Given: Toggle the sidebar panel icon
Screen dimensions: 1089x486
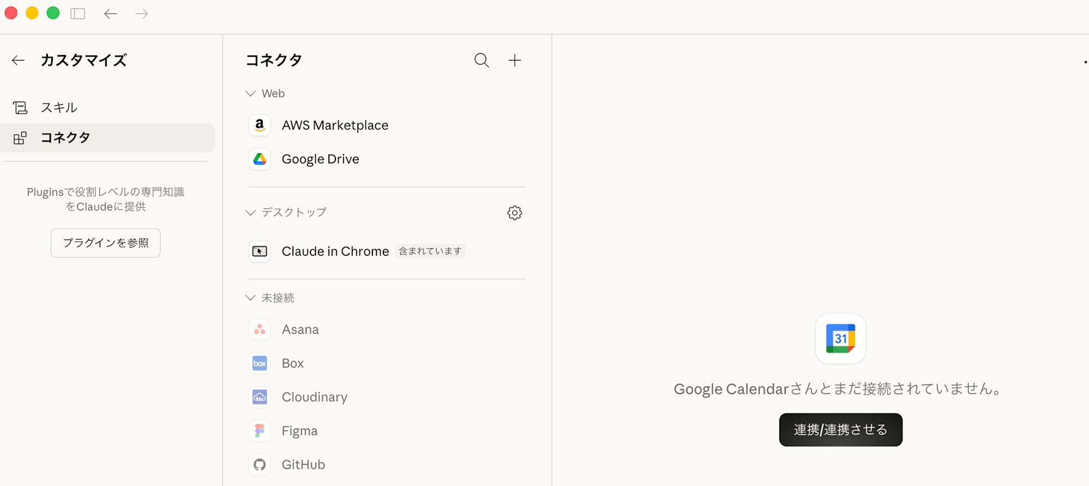Looking at the screenshot, I should coord(78,14).
